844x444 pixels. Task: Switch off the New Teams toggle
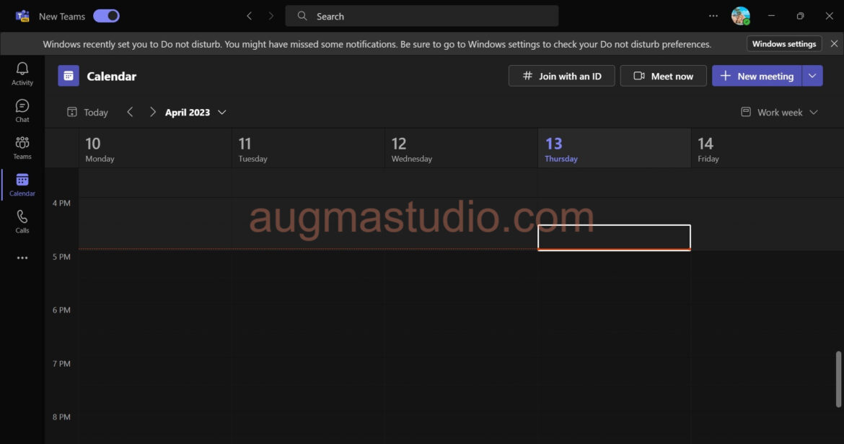tap(106, 15)
